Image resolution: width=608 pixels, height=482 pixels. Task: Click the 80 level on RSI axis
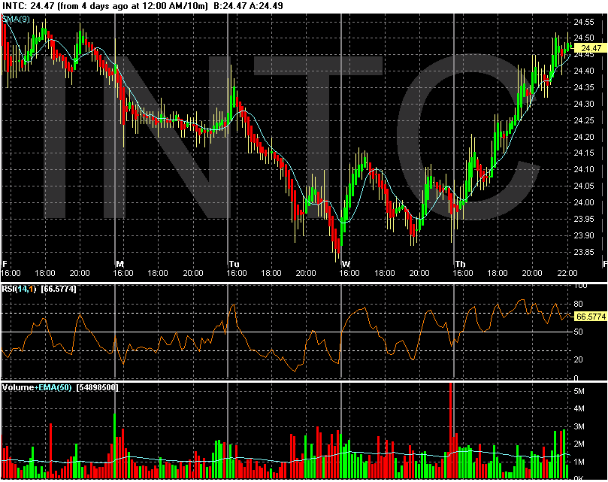[x=578, y=304]
